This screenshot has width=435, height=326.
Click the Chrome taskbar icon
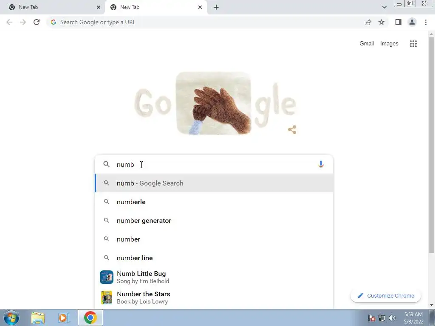90,318
